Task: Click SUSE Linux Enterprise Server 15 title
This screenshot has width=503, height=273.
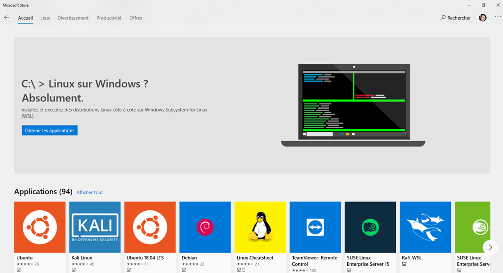Action: coord(368,261)
